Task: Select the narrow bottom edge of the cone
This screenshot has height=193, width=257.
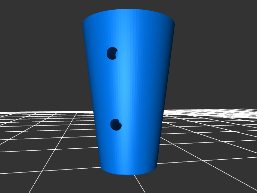Action: [x=128, y=174]
